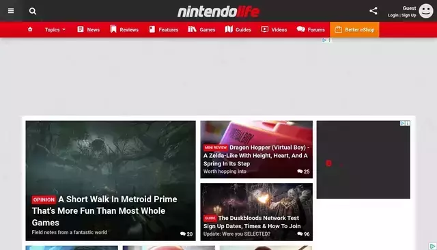Open Dragon Hopper Virtual Boy review headline

pyautogui.click(x=257, y=156)
